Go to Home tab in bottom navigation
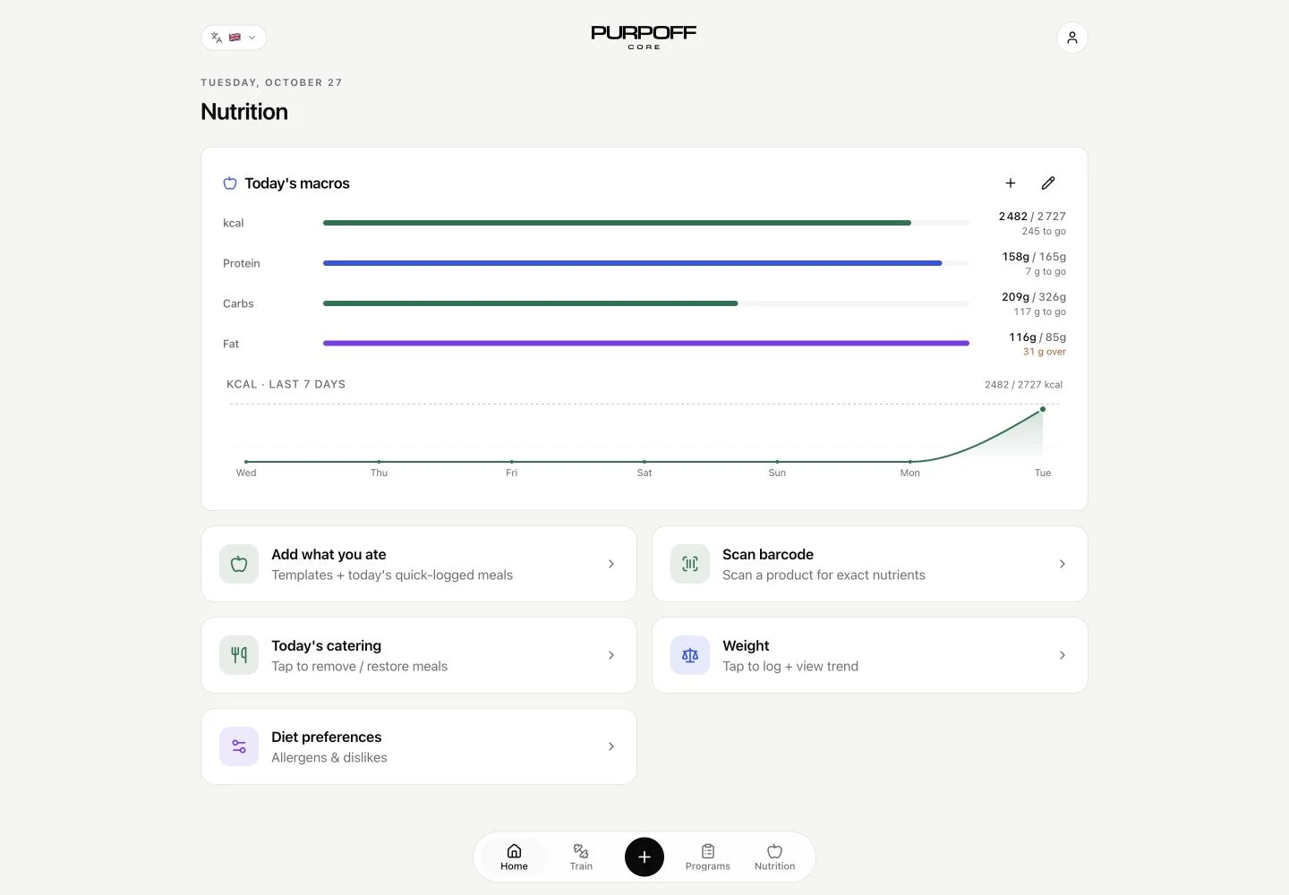The image size is (1289, 895). (514, 857)
